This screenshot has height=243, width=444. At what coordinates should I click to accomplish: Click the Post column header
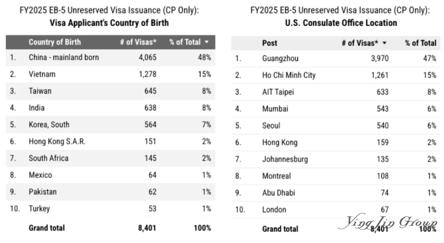(x=269, y=43)
